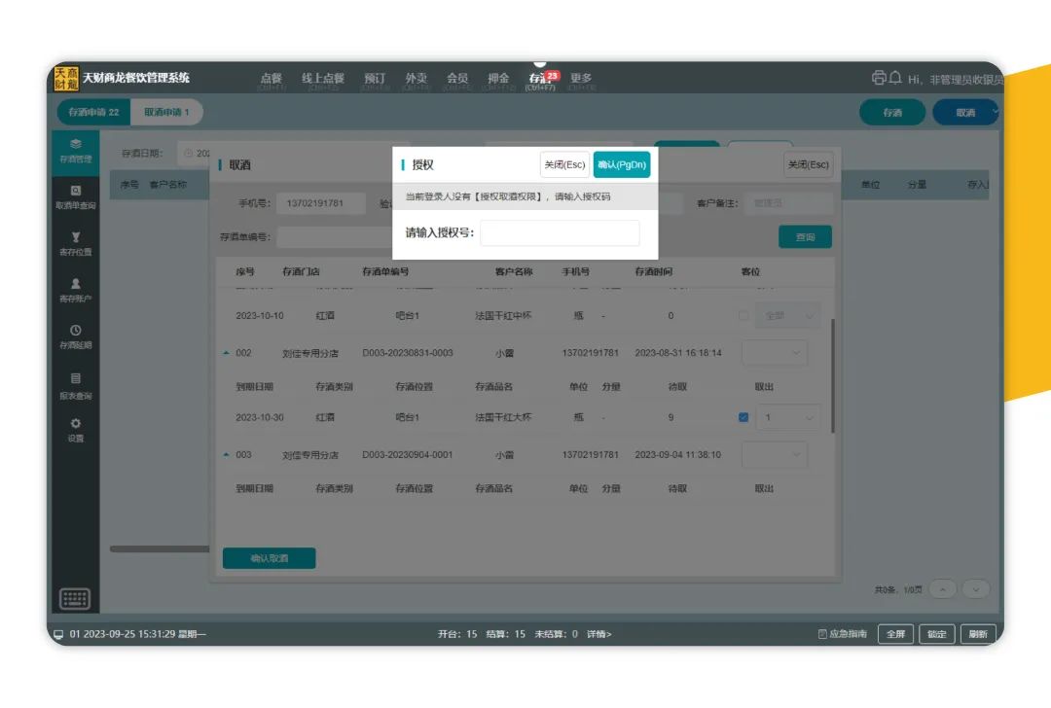
Task: Click the printer icon in header
Action: click(x=879, y=79)
